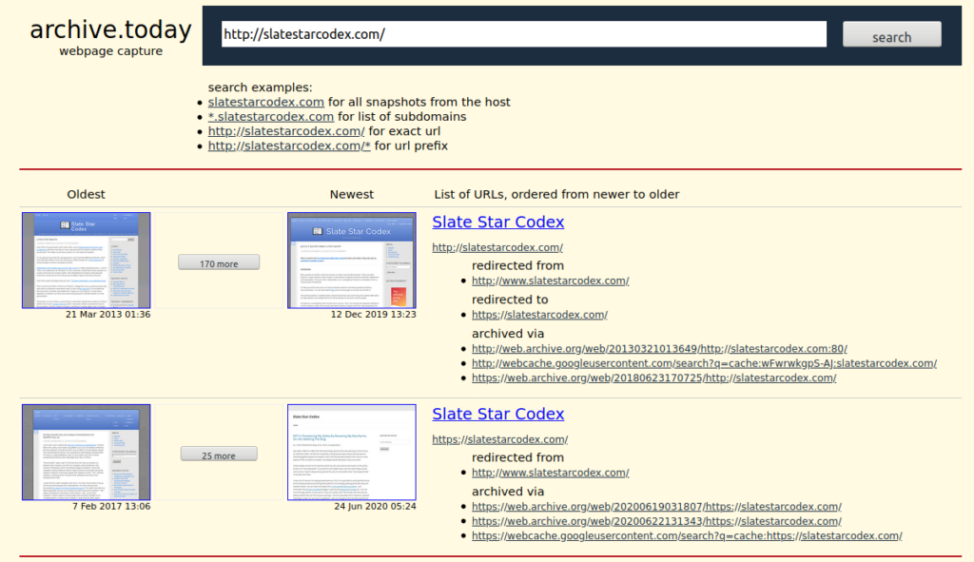Click the 'webpage capture' subtitle text
The image size is (974, 562).
[x=110, y=51]
